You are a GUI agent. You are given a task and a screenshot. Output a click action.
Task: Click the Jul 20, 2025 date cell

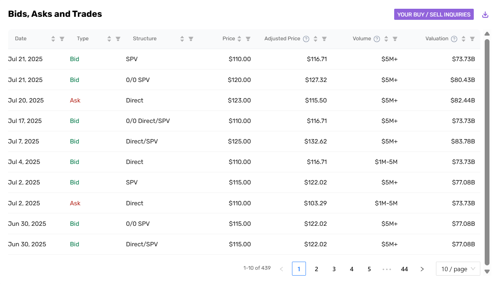(26, 100)
